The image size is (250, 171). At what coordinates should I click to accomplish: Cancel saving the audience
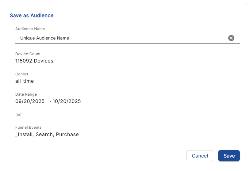click(199, 156)
